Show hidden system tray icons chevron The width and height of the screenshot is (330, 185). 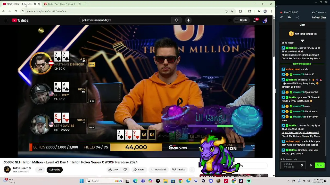[x=288, y=181]
